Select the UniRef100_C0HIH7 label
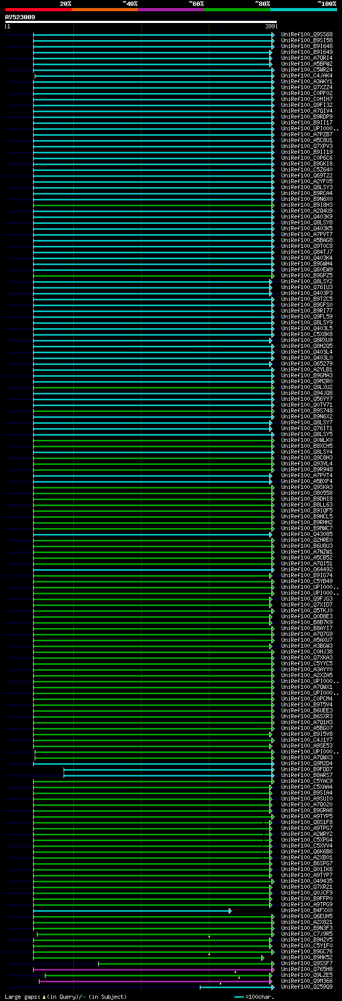 click(x=307, y=99)
